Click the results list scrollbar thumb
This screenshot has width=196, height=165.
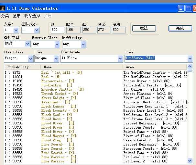[x=190, y=70]
